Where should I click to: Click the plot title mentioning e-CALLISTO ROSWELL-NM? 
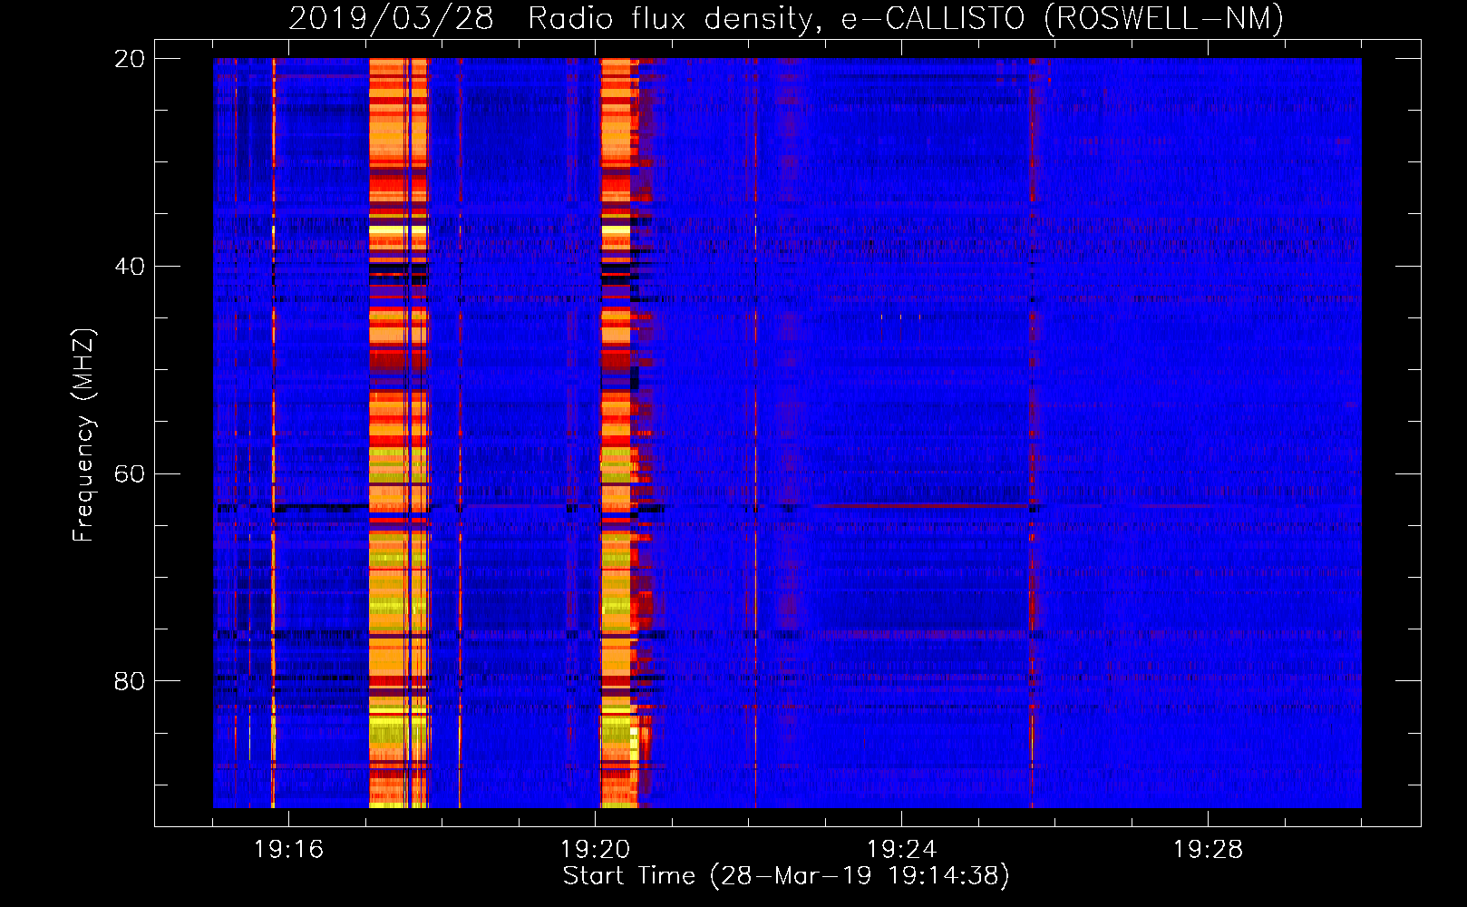point(786,19)
